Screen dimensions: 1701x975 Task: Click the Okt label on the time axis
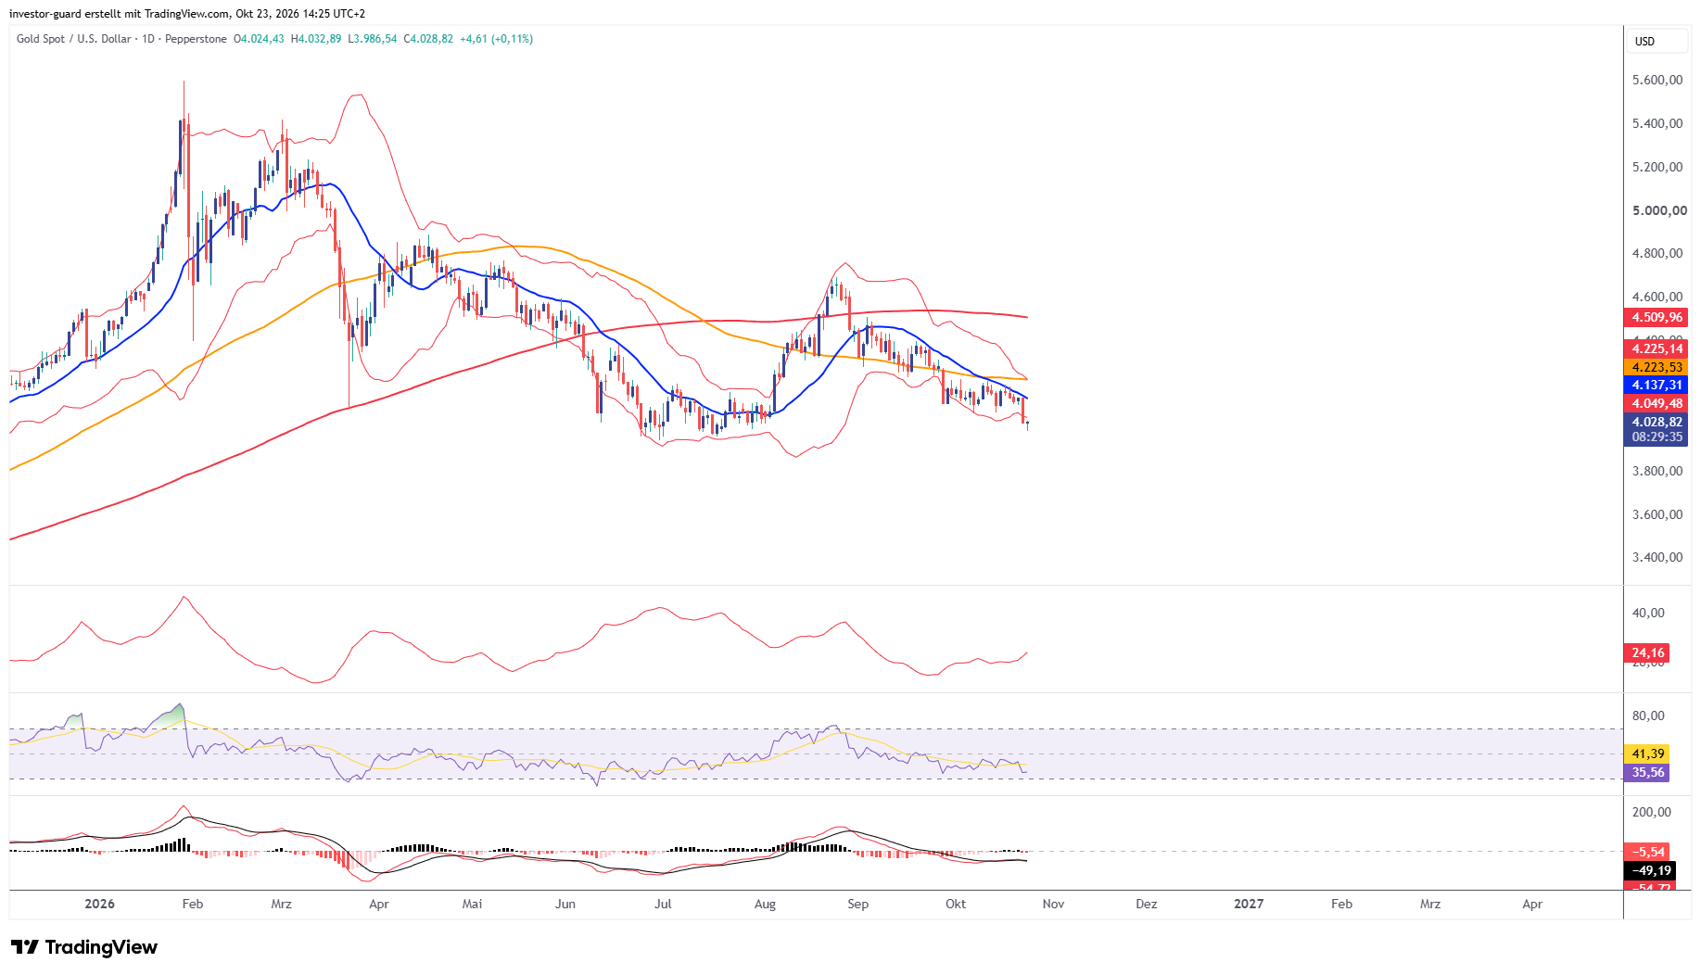click(956, 905)
